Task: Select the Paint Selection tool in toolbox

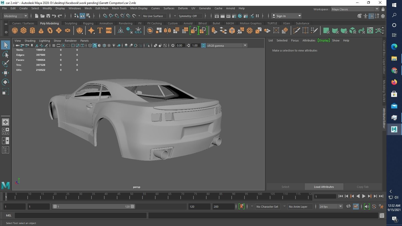Action: [6, 64]
